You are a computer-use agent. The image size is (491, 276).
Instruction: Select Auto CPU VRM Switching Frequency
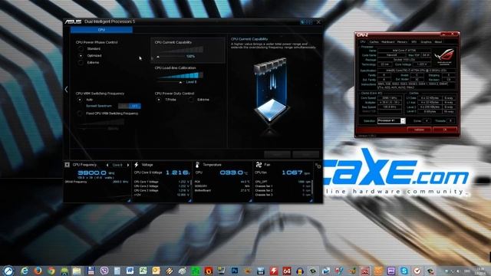(80, 100)
